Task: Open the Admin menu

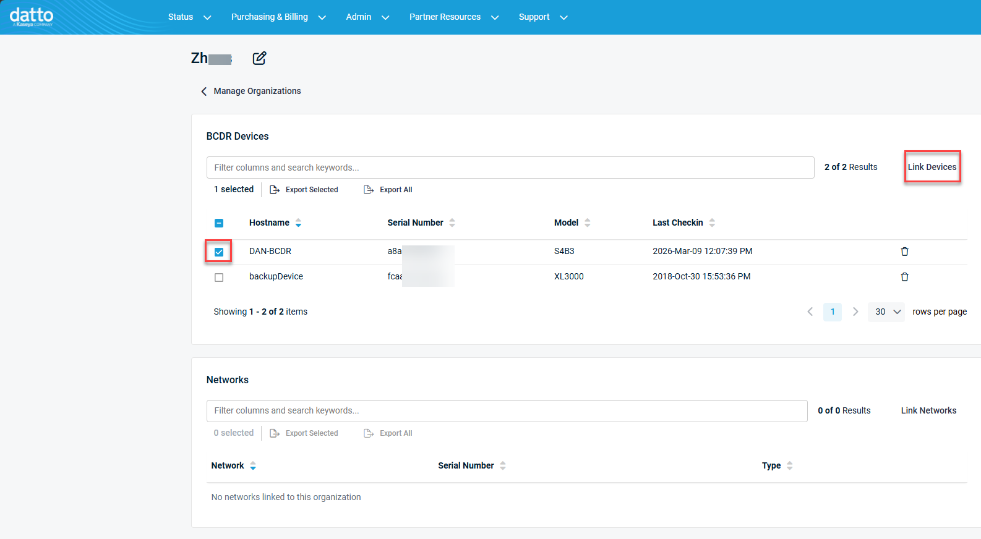Action: [367, 17]
